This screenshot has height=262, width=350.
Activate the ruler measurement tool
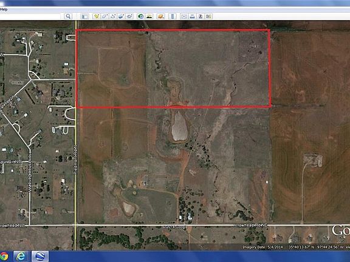173,16
